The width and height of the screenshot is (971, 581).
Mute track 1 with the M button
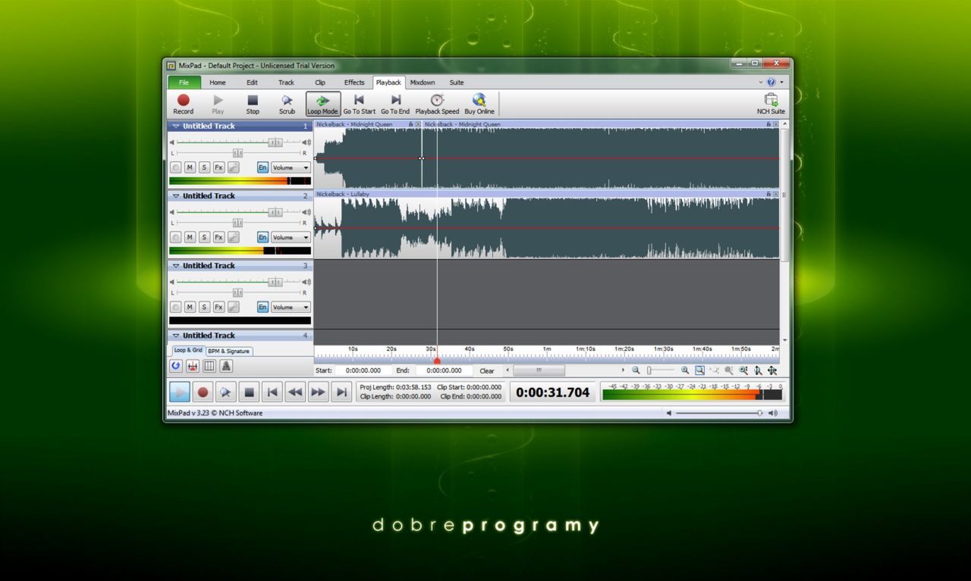tap(190, 167)
